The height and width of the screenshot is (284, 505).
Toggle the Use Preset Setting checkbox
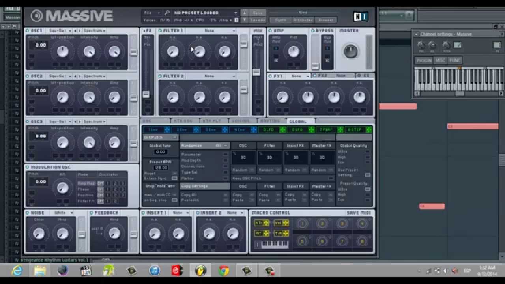(x=368, y=175)
